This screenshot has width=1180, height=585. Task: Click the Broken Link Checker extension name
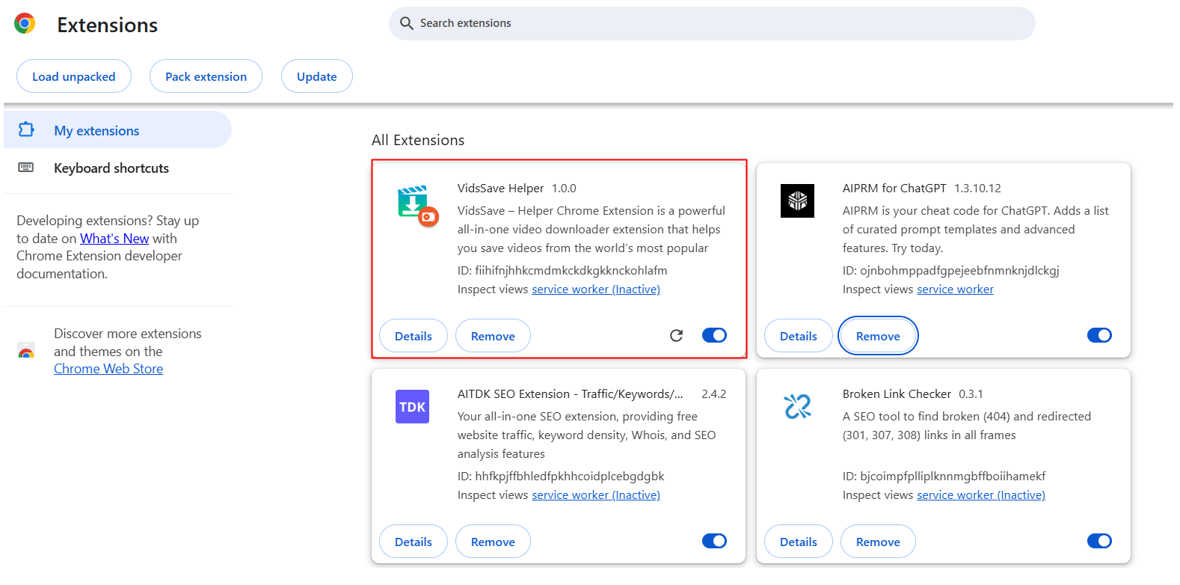(897, 394)
